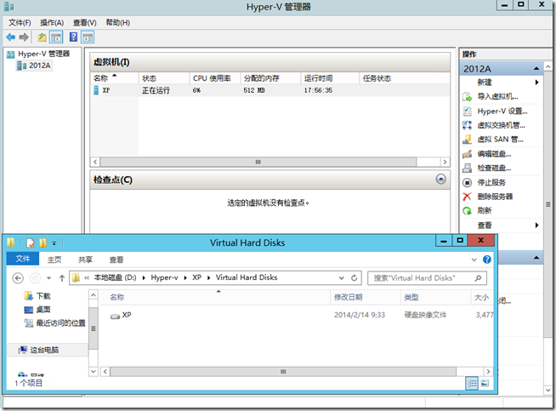This screenshot has width=556, height=411.
Task: Click the 本地磁盘 (D:) breadcrumb
Action: [x=115, y=277]
